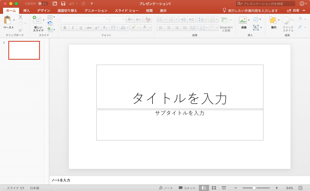Open the font size dropdown

click(123, 19)
